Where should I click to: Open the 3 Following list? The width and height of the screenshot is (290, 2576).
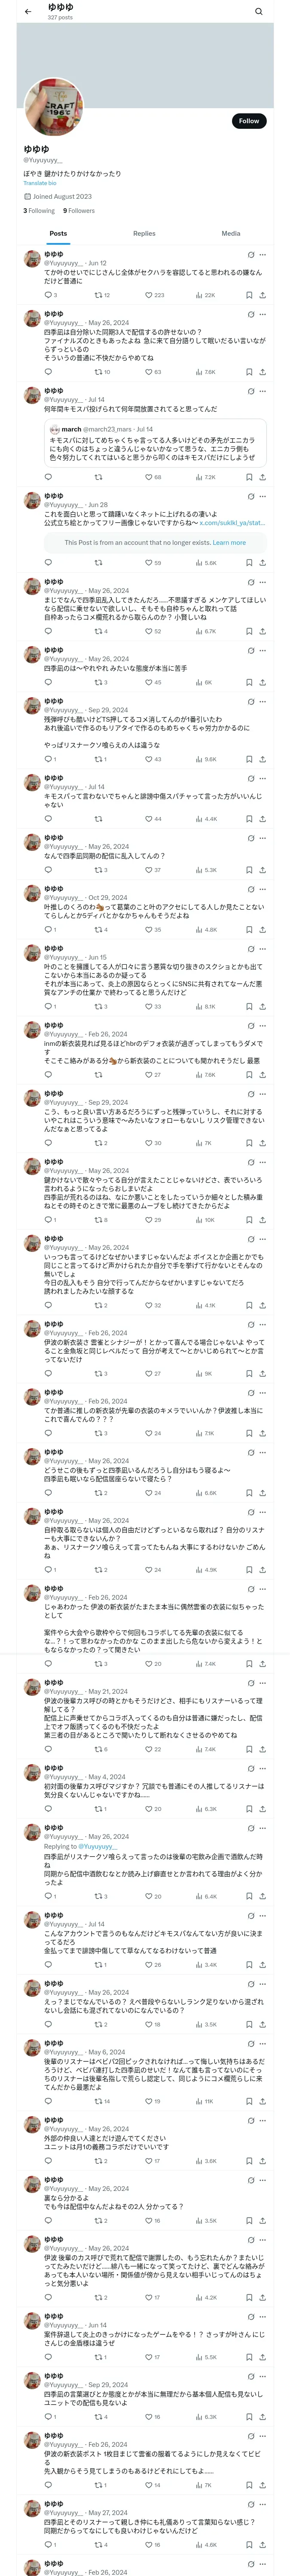(39, 211)
